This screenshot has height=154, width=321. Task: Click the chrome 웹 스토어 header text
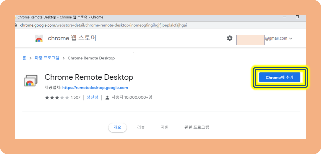click(72, 38)
